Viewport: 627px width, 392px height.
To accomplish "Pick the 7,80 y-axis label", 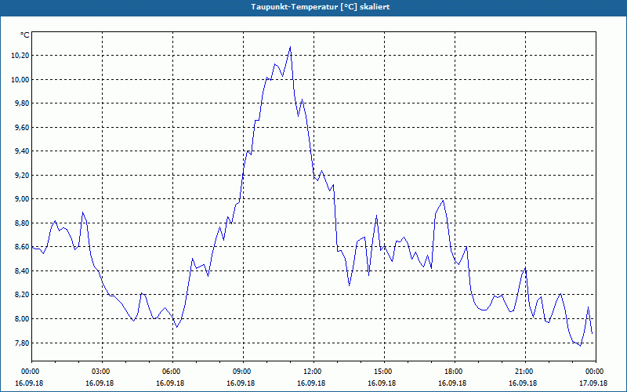I will tap(22, 343).
